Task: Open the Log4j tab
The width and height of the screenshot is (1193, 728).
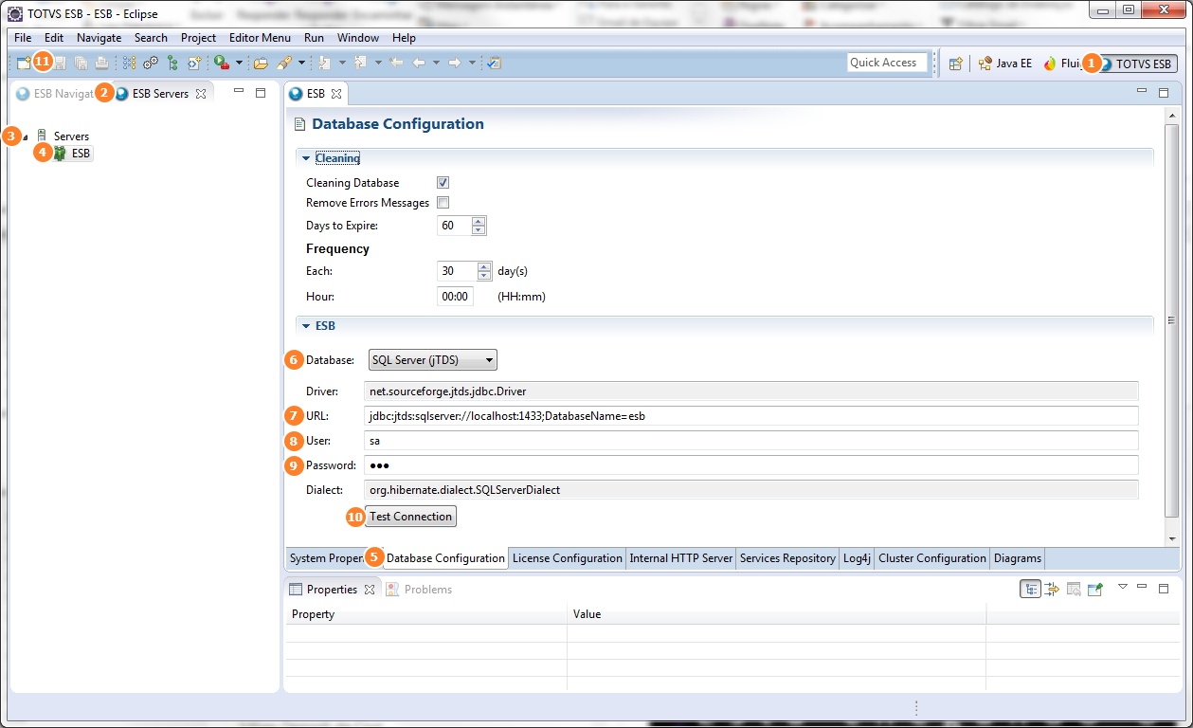Action: pyautogui.click(x=857, y=558)
